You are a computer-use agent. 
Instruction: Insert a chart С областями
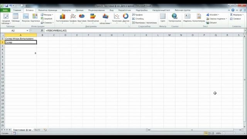coord(105,19)
